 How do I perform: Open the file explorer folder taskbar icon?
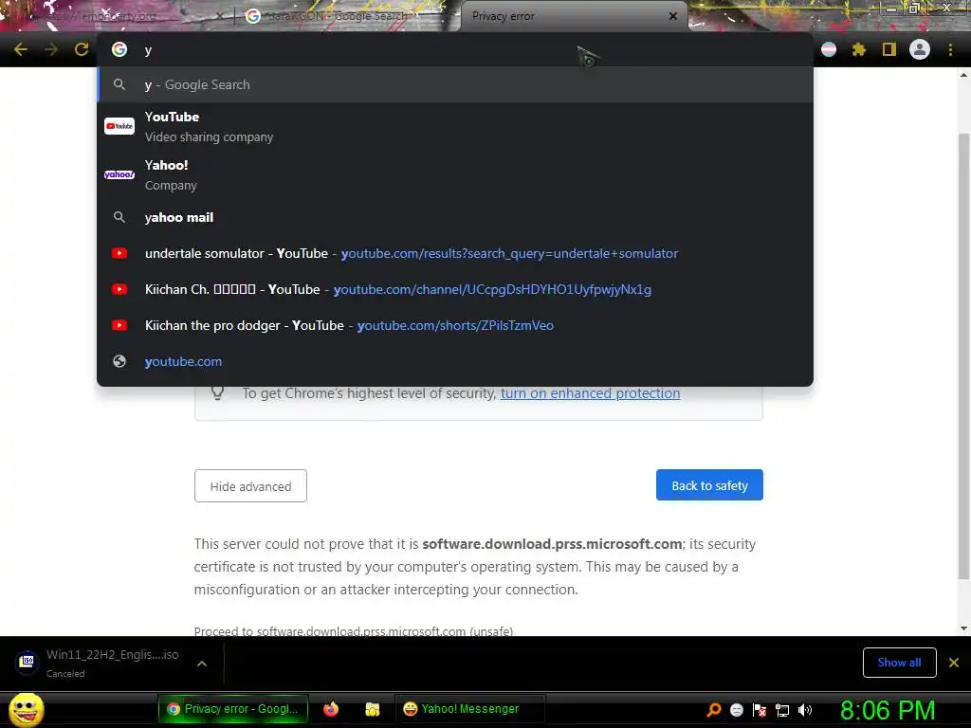pyautogui.click(x=372, y=709)
